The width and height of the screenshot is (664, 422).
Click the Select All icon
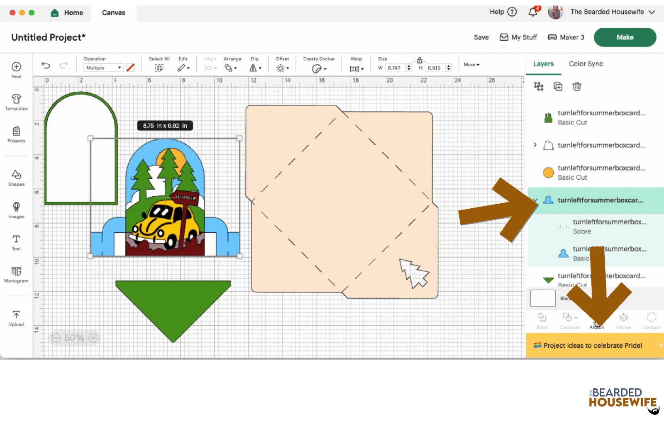tap(159, 68)
